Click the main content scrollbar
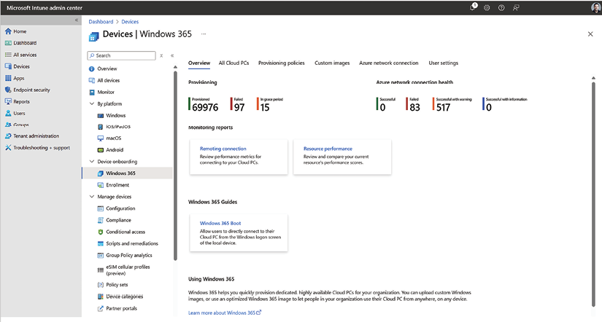 pyautogui.click(x=593, y=194)
